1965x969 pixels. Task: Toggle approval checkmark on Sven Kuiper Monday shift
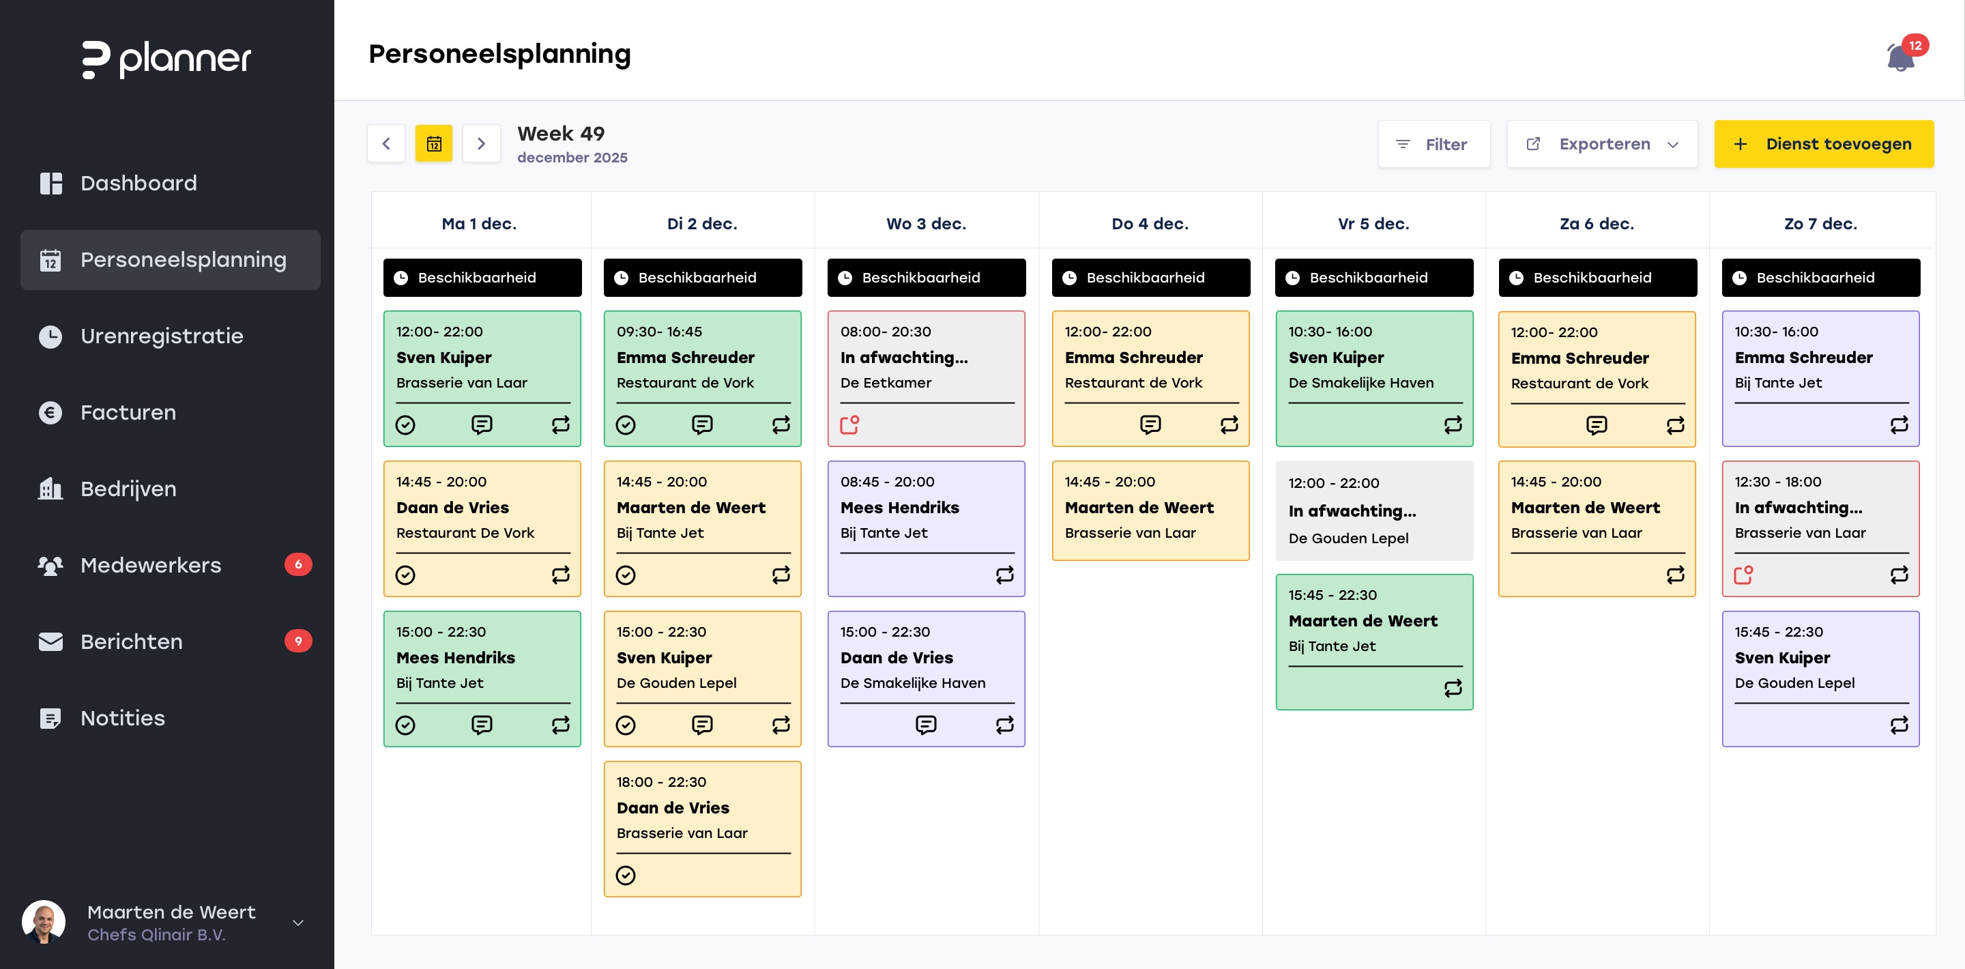coord(405,425)
